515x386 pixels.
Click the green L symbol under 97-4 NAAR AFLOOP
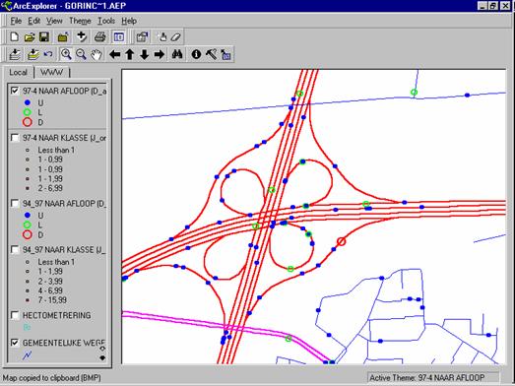tap(28, 112)
